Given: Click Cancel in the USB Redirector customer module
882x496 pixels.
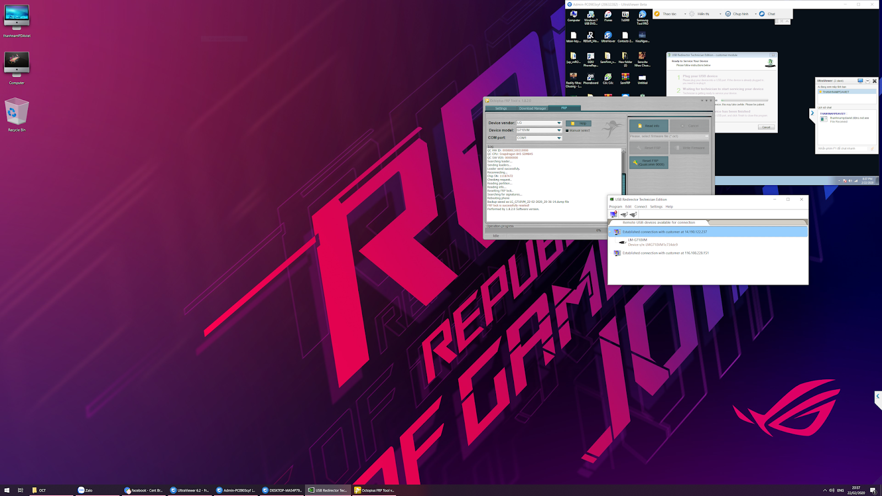Looking at the screenshot, I should pyautogui.click(x=766, y=127).
